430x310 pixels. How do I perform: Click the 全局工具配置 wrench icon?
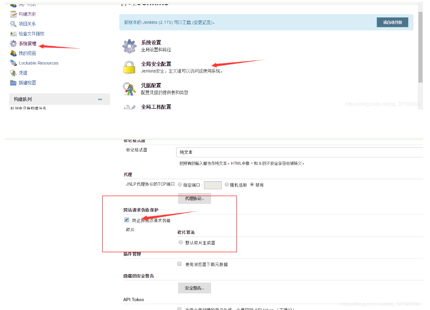click(x=130, y=107)
